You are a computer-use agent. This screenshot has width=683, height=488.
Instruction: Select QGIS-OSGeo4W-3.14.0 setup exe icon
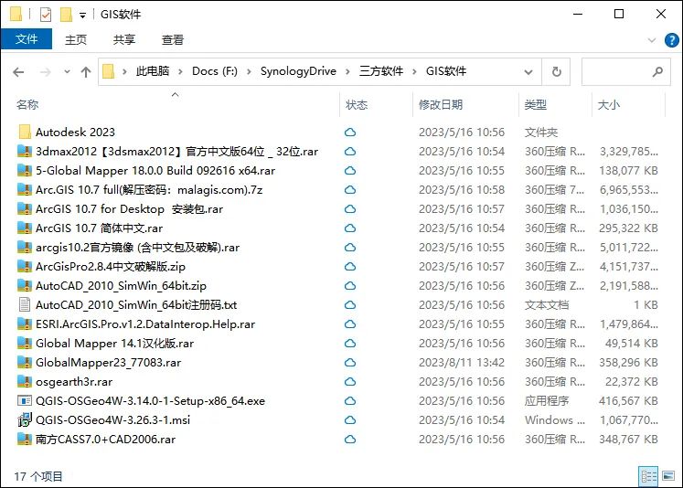pos(25,400)
